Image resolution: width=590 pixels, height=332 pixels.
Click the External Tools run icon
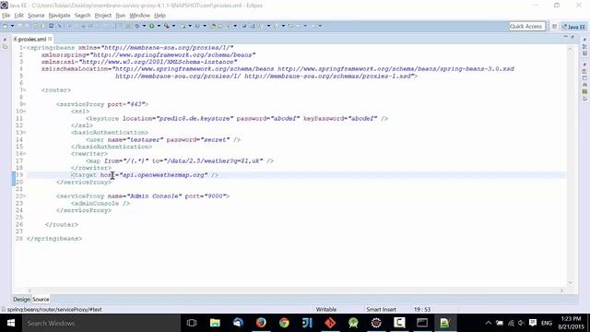tap(166, 26)
